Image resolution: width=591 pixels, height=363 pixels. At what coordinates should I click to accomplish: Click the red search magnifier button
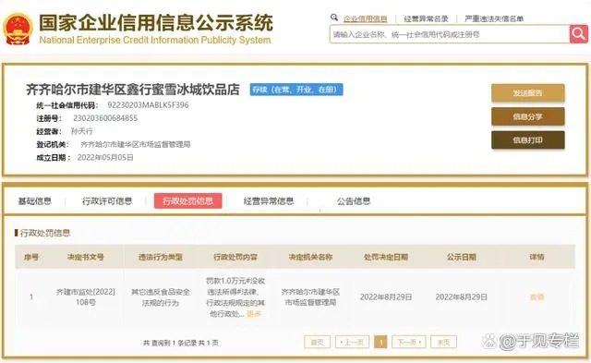pyautogui.click(x=579, y=34)
